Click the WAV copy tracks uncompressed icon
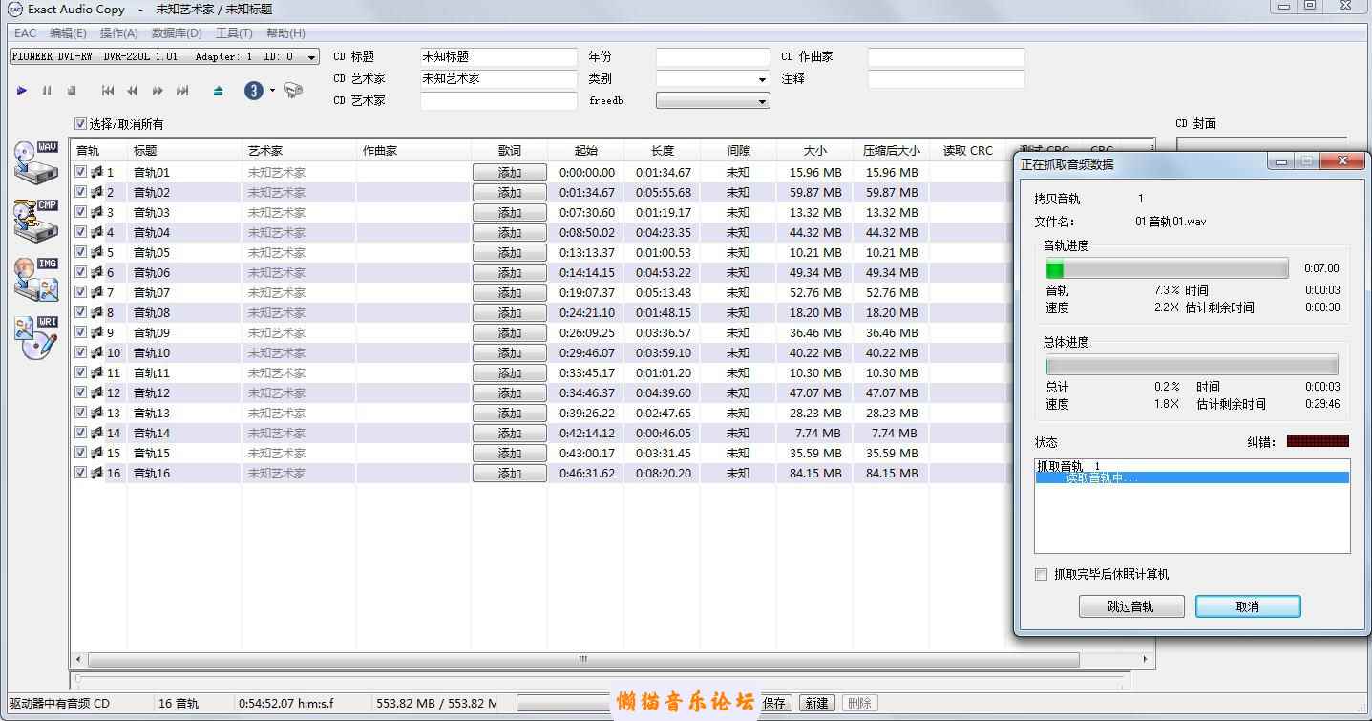Screen dimensions: 1372x721 [x=36, y=161]
